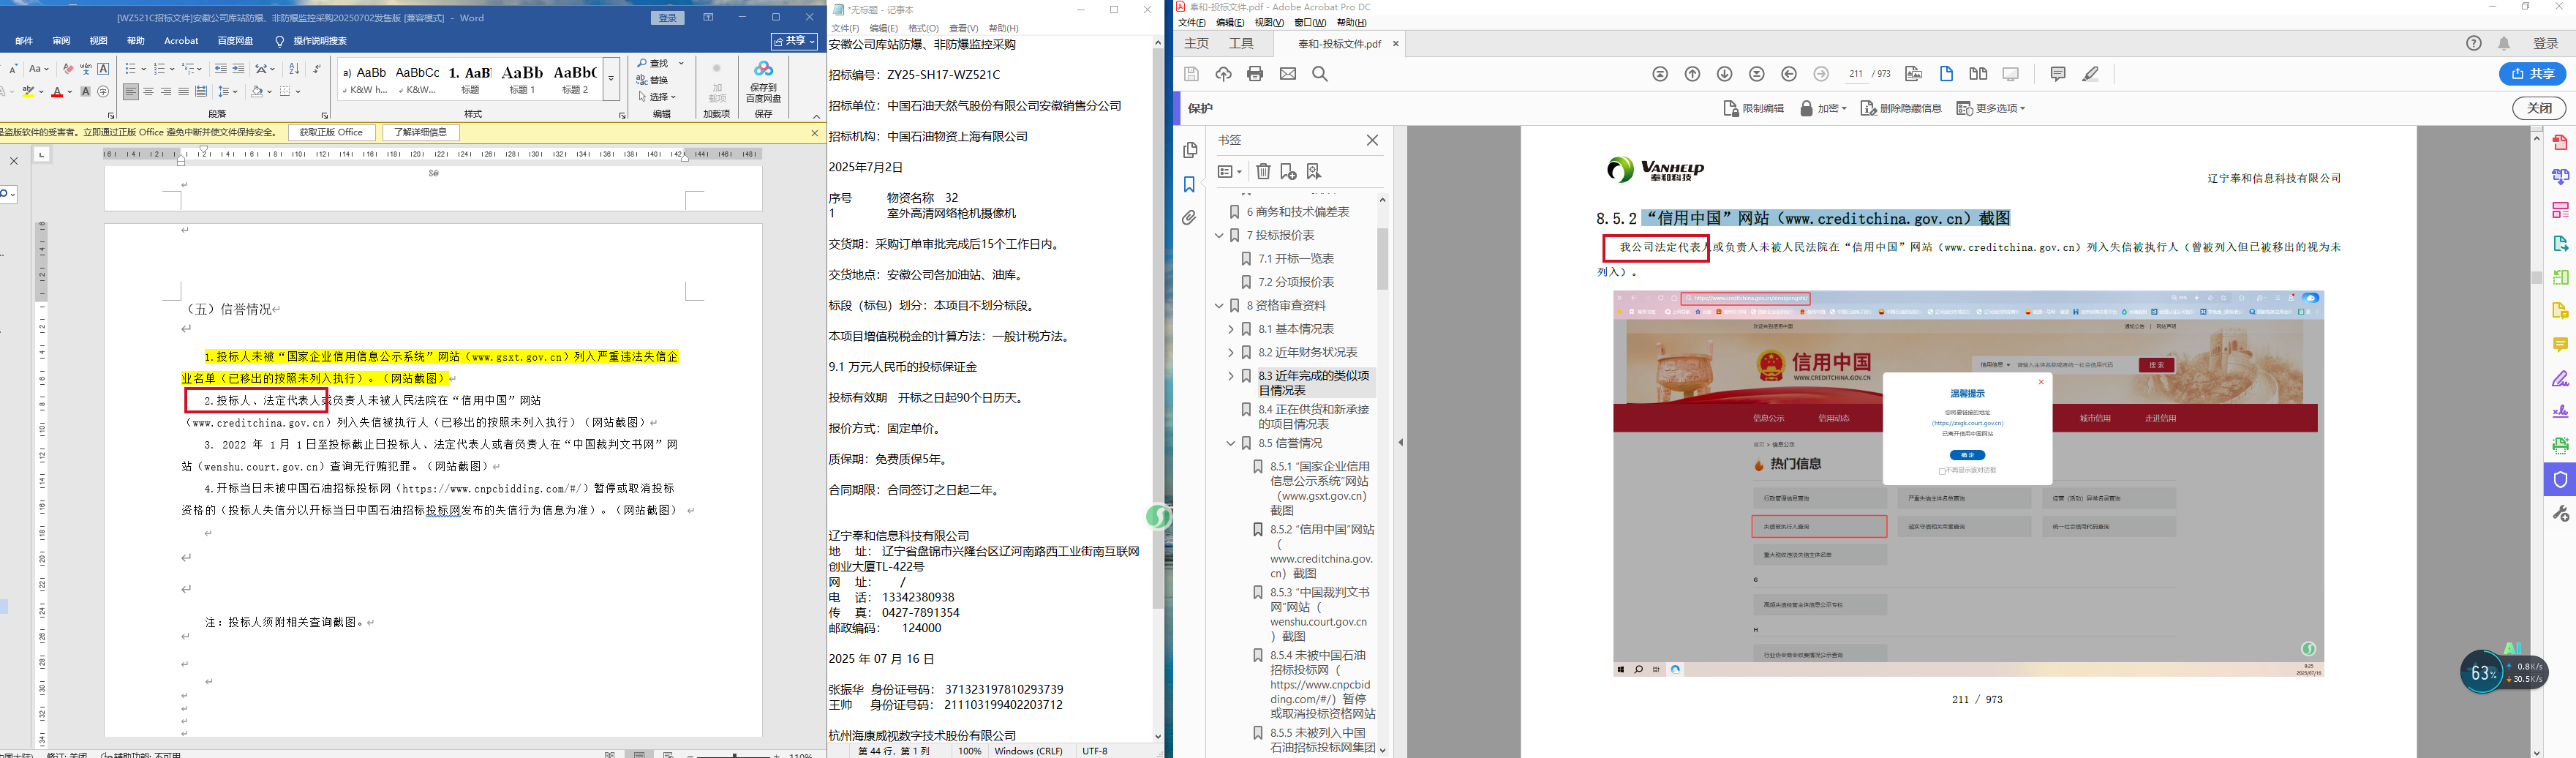The width and height of the screenshot is (2576, 758).
Task: Click the Acrobat print icon
Action: point(1255,74)
